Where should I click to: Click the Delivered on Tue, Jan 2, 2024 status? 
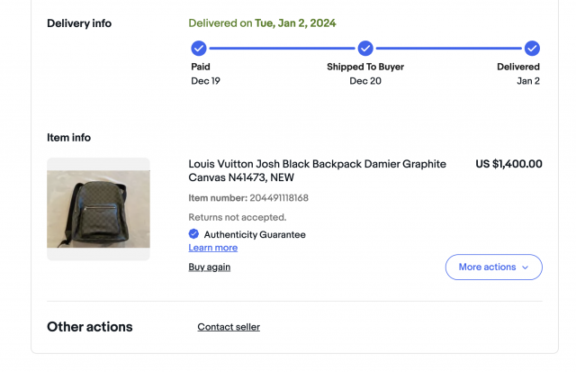[x=262, y=23]
